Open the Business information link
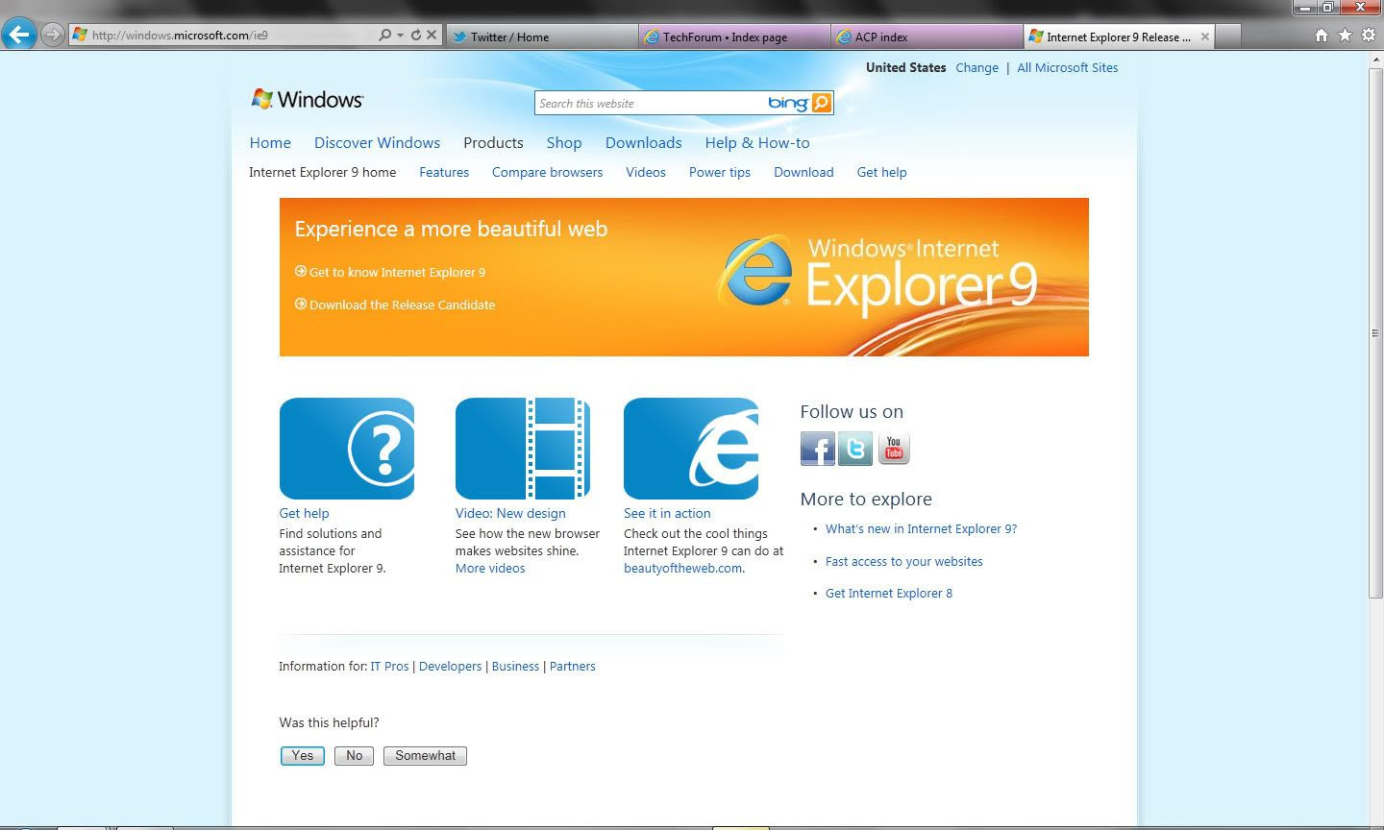 pyautogui.click(x=515, y=666)
